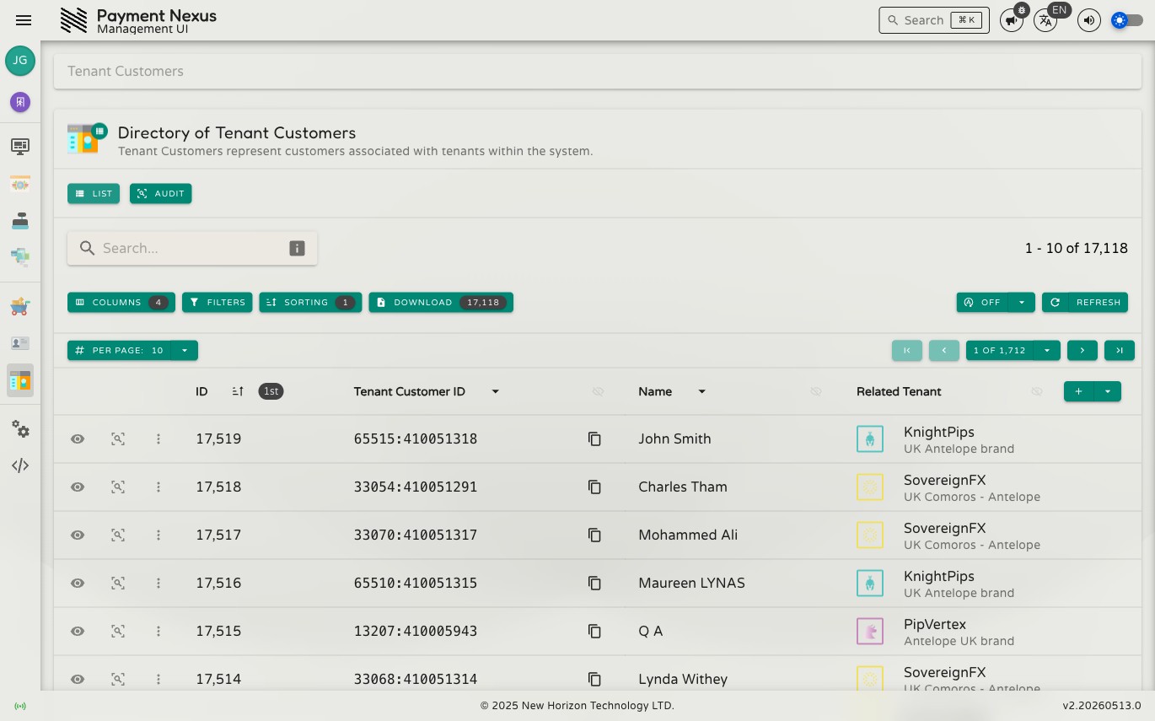This screenshot has height=721, width=1155.
Task: Open the hamburger navigation menu
Action: pos(24,20)
